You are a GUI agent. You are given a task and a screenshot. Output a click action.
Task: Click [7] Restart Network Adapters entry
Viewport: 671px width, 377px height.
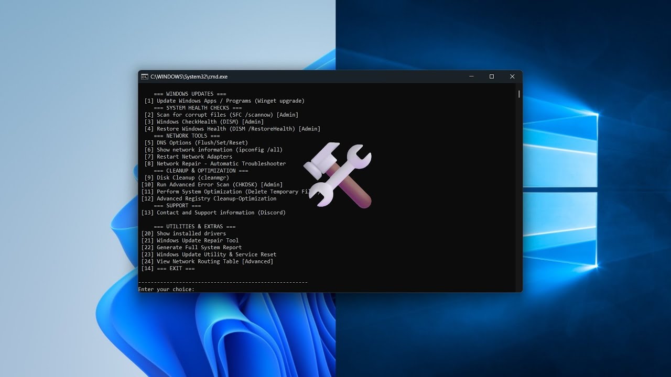pos(188,157)
